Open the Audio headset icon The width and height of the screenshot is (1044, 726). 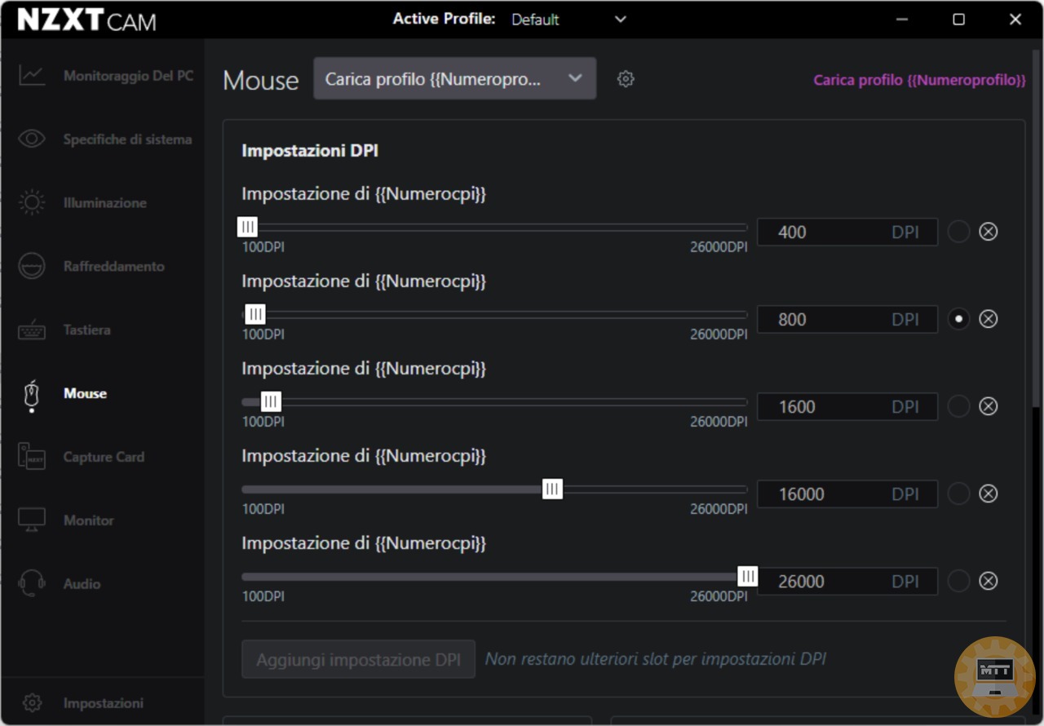(x=32, y=584)
